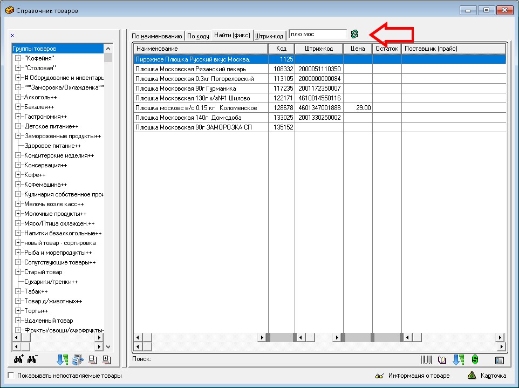Click the open book icon below product table
The width and height of the screenshot is (519, 388).
[442, 359]
